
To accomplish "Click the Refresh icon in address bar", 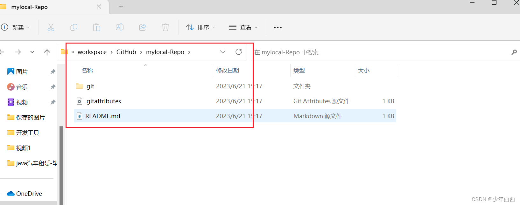I will pyautogui.click(x=239, y=52).
